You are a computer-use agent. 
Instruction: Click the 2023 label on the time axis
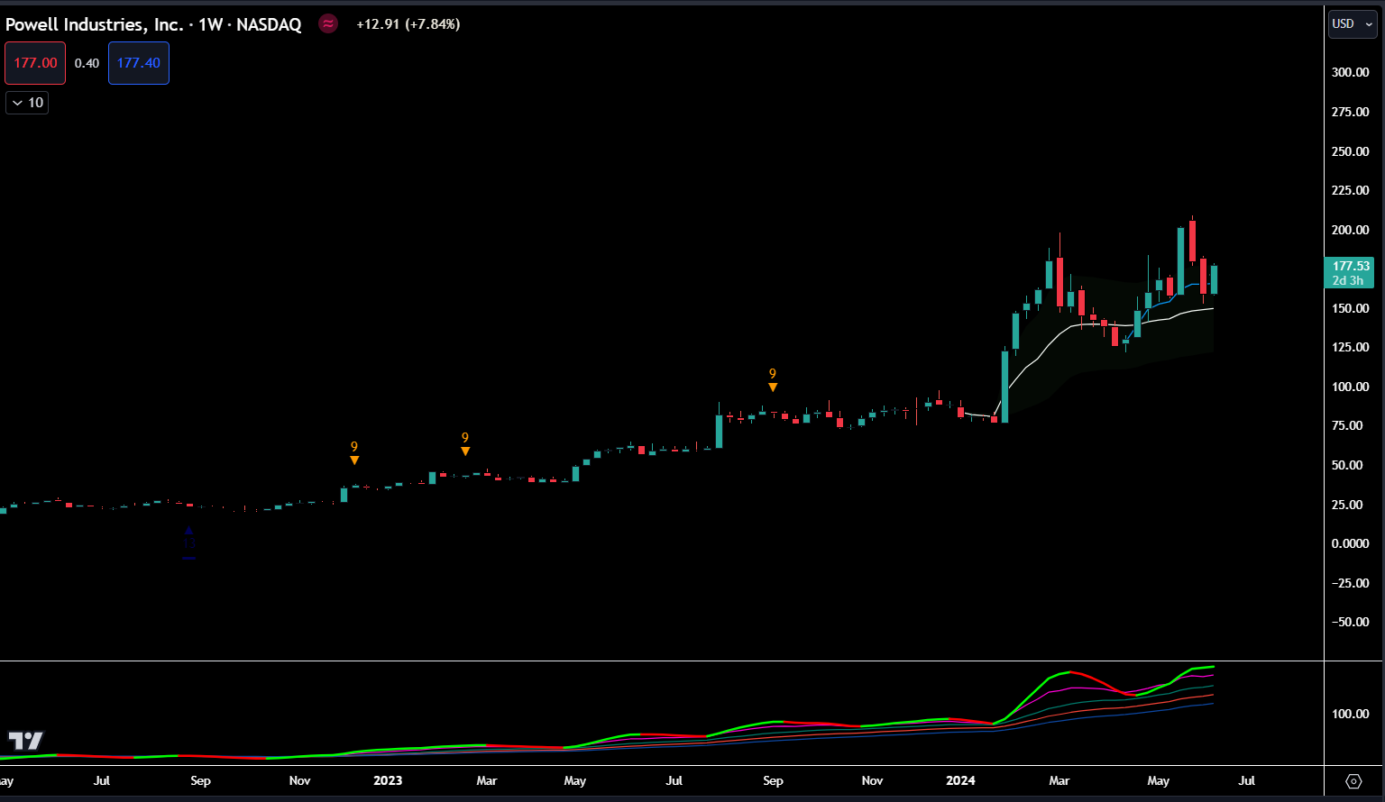[388, 780]
